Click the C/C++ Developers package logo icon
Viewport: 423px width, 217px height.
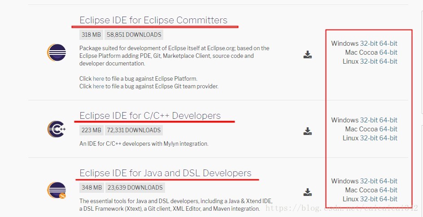pos(57,129)
